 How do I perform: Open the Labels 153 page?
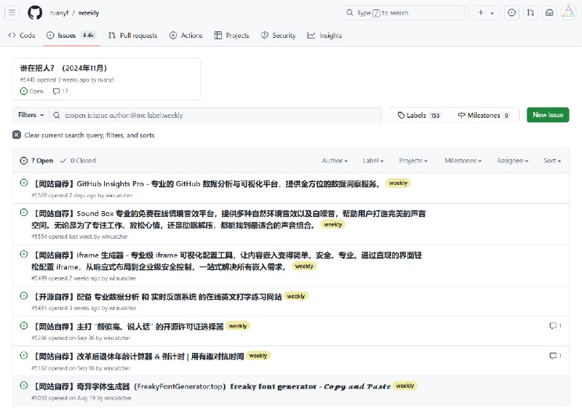[x=420, y=115]
